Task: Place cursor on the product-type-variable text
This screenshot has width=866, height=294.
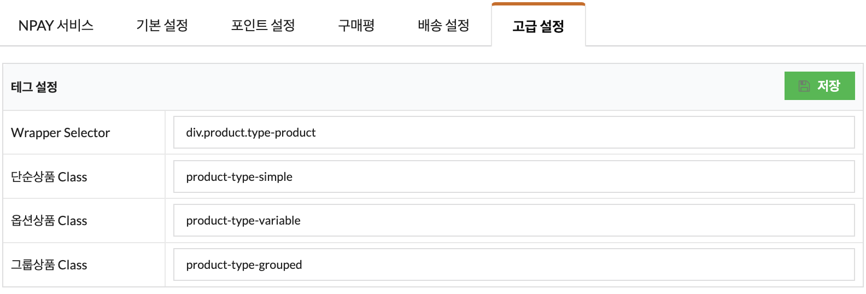Action: tap(243, 220)
